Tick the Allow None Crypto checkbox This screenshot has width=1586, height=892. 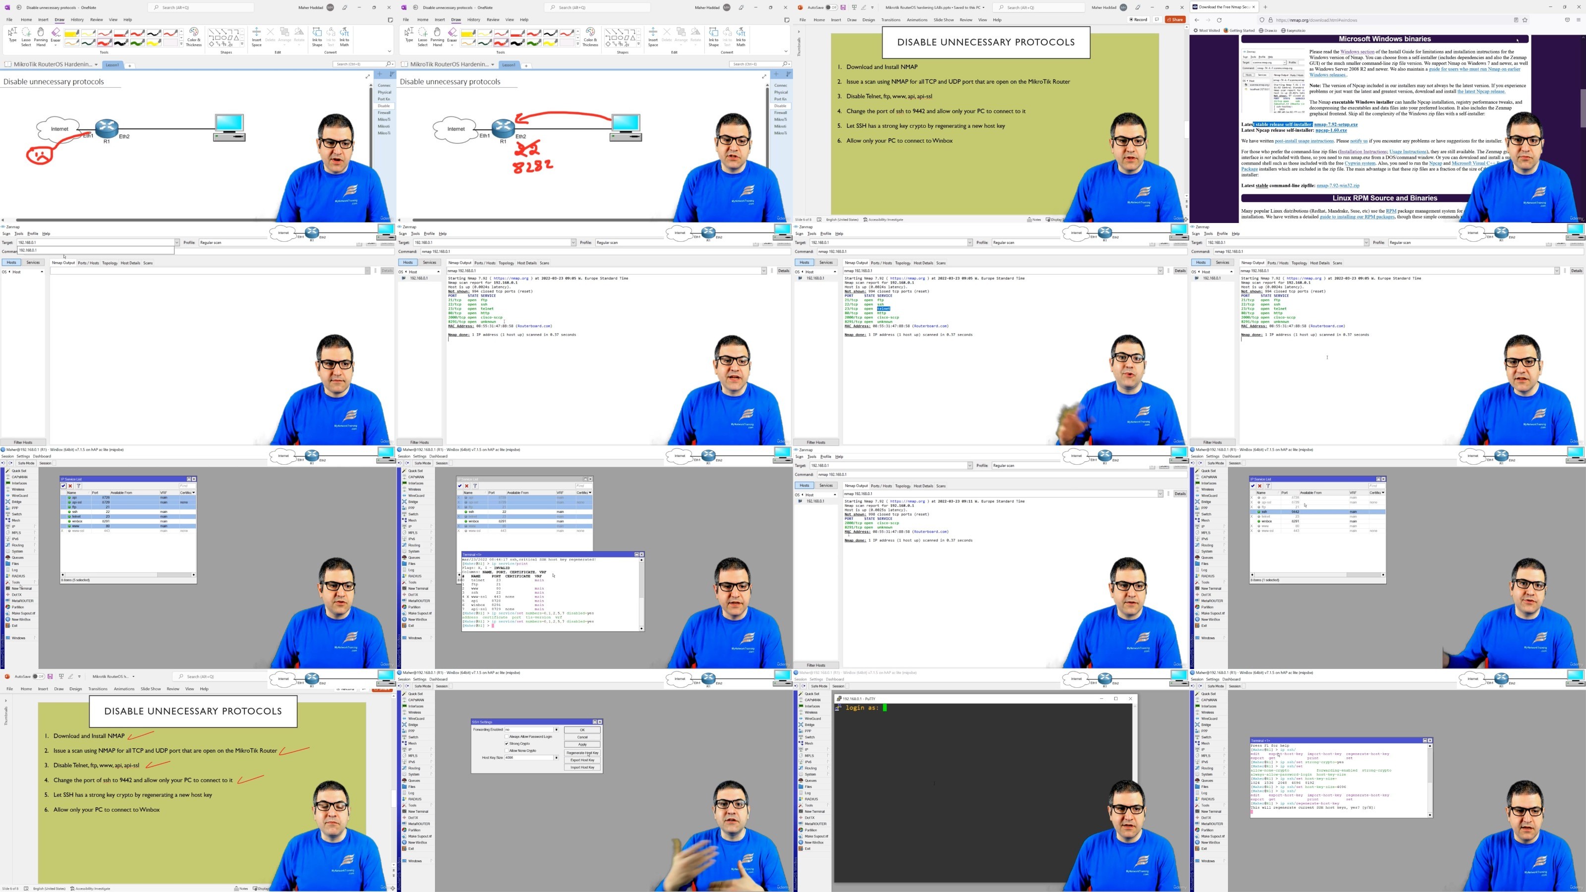[x=507, y=750]
